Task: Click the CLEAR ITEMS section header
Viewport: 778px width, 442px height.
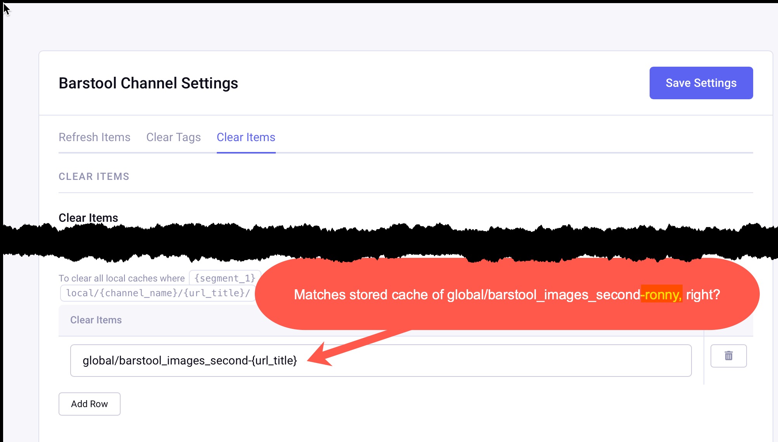Action: [94, 176]
